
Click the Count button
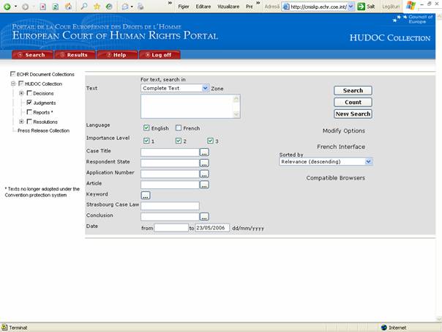point(353,102)
